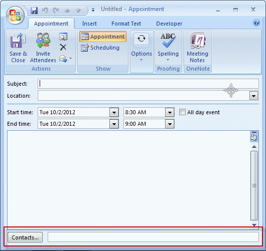Switch to Scheduling view
This screenshot has height=251, width=266.
(100, 48)
